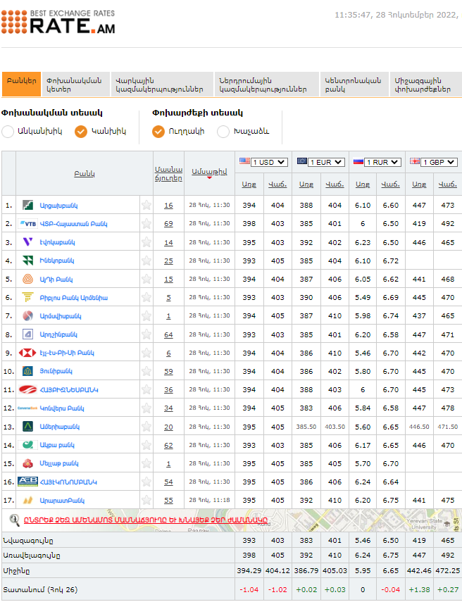Select the Ուղղակի rate type radio

[158, 131]
